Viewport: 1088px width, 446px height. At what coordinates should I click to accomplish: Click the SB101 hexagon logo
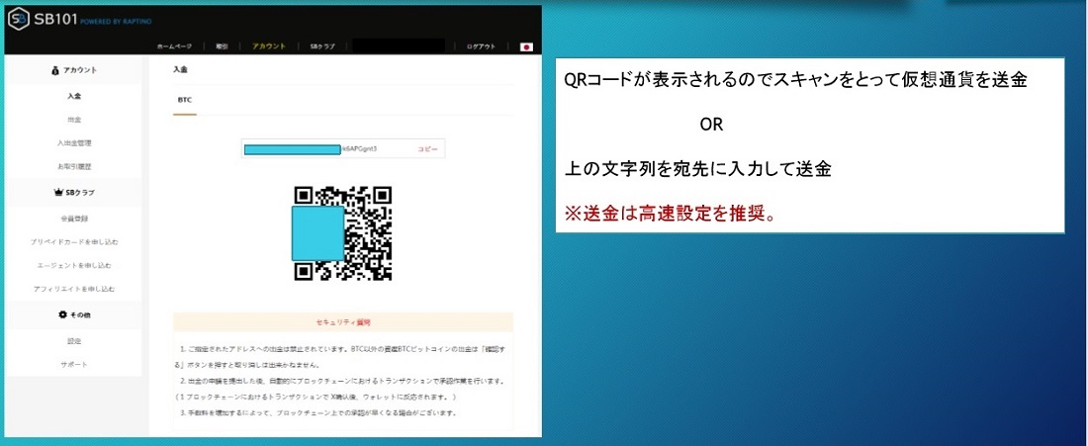(18, 20)
